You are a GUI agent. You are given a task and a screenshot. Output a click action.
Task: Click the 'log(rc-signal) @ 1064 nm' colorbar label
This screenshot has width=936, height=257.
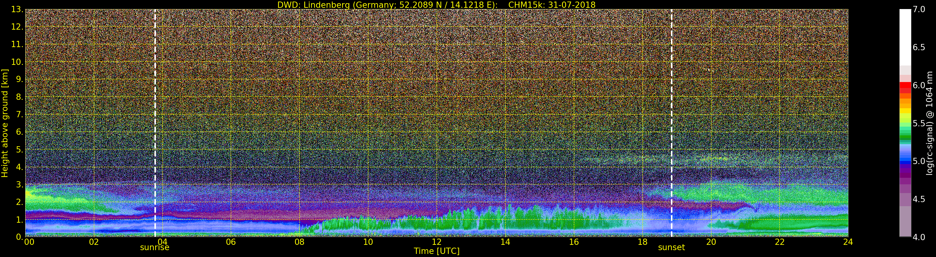(x=930, y=123)
